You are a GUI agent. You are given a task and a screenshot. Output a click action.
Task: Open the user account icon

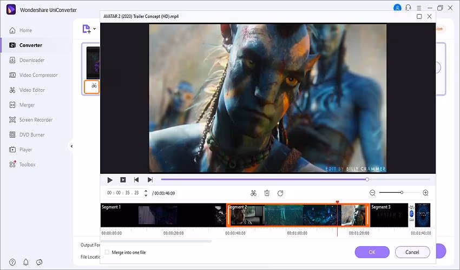tap(397, 8)
